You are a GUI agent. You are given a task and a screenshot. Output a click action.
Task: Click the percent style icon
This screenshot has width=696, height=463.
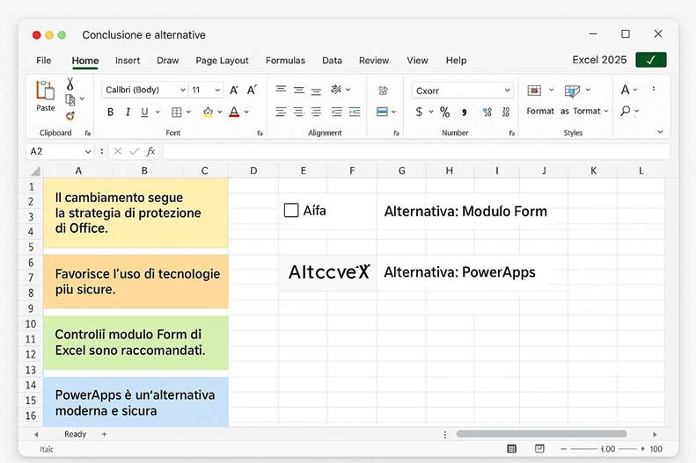[x=444, y=112]
